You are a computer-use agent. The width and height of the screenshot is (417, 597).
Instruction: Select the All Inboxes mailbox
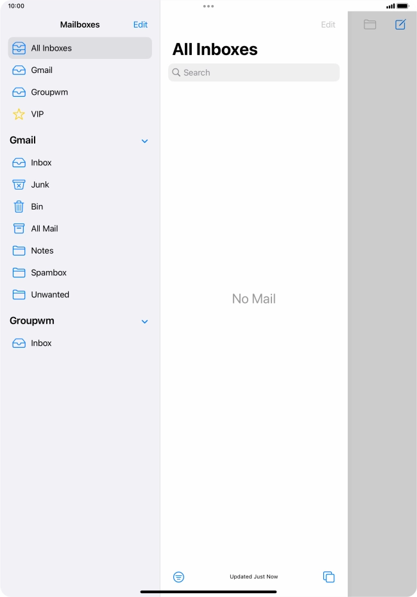(80, 48)
